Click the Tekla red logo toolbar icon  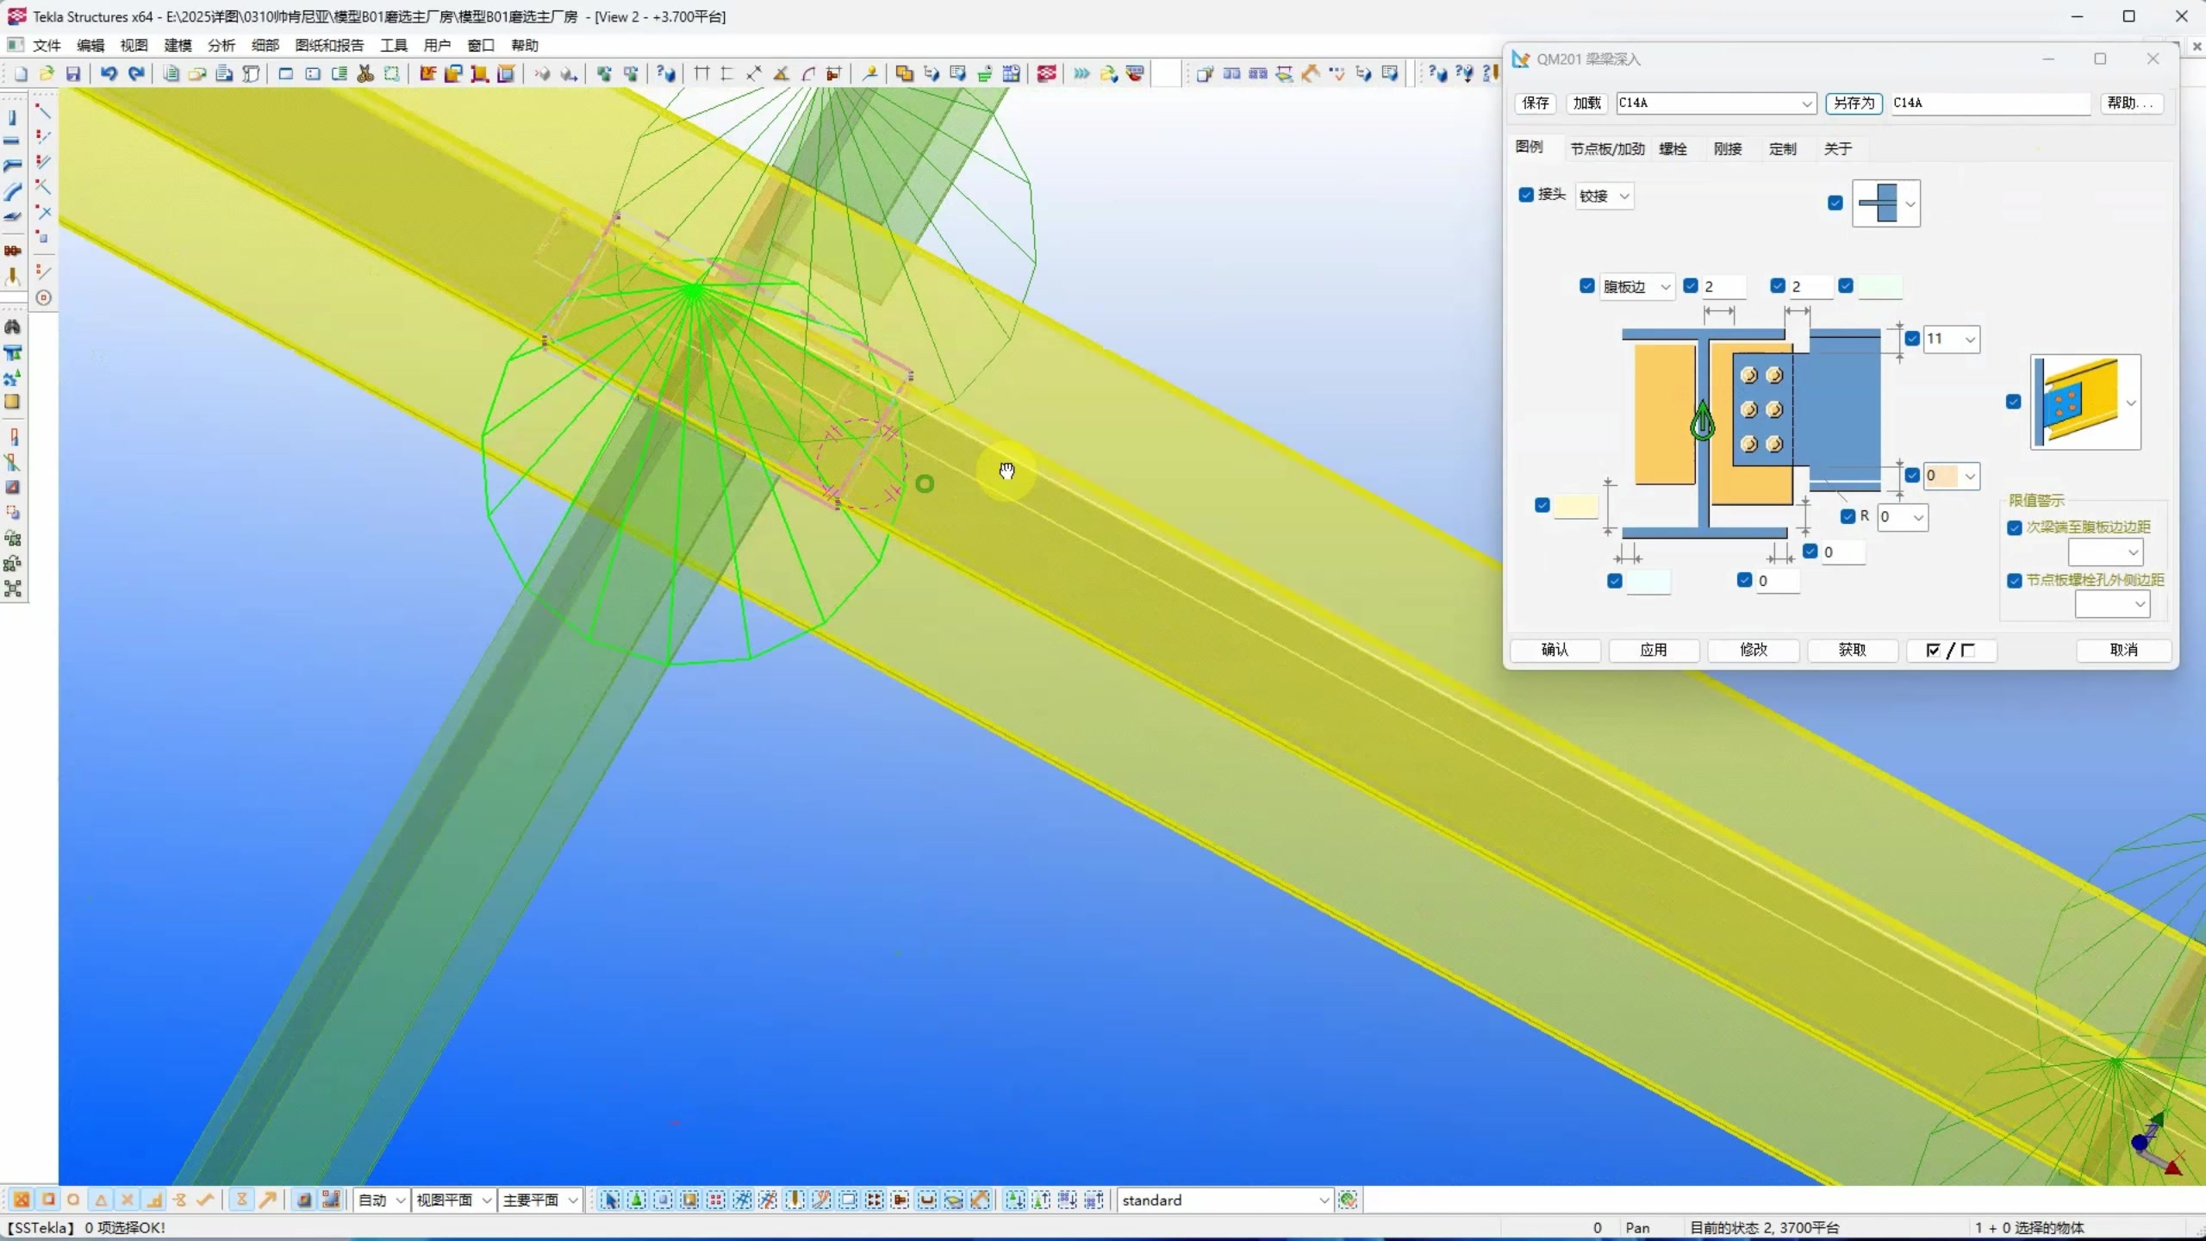tap(1046, 74)
